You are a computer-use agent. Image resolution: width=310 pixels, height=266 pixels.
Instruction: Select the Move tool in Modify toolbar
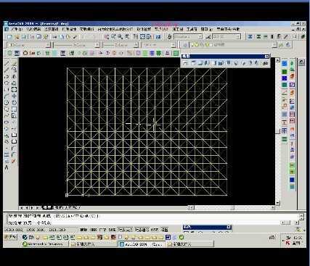point(15,96)
